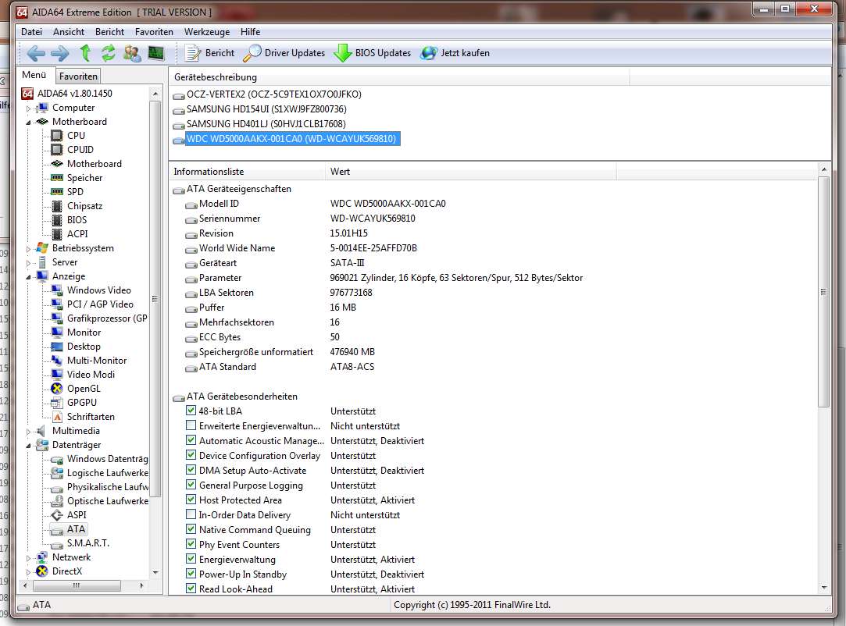Toggle Device Configuration Overlay checkbox
The width and height of the screenshot is (846, 626).
(x=191, y=455)
